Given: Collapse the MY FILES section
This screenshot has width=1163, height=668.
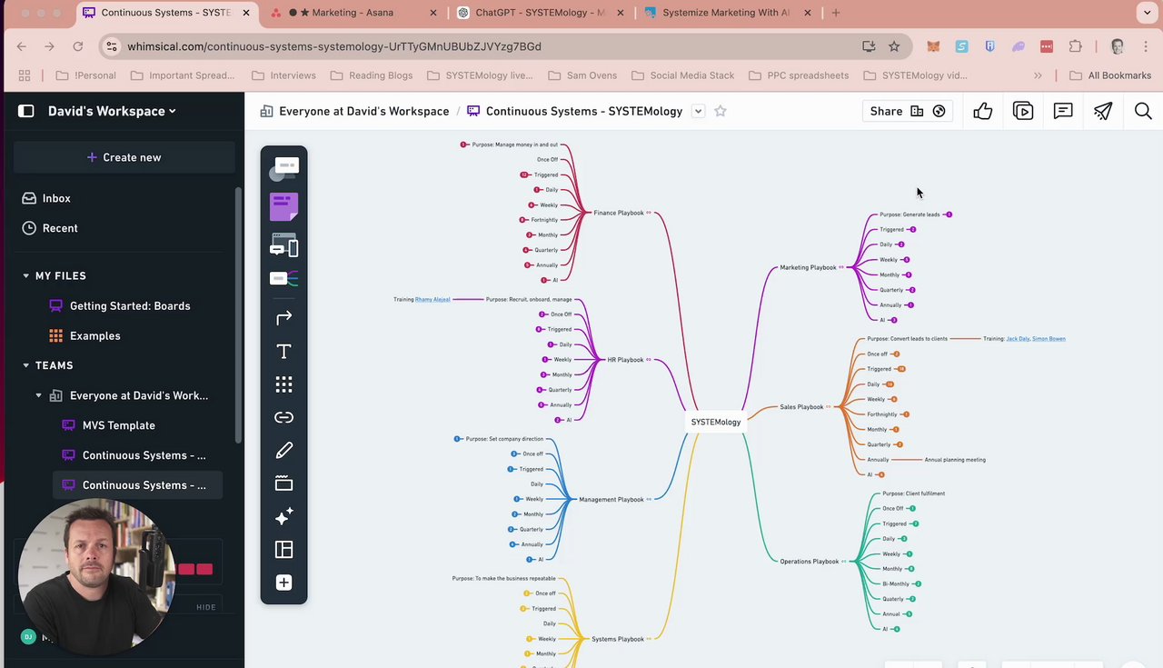Looking at the screenshot, I should click(x=25, y=275).
